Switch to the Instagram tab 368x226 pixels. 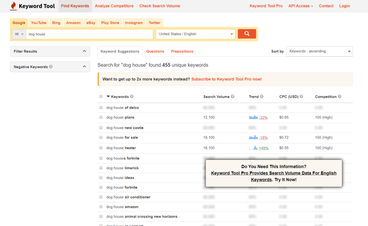tap(134, 23)
